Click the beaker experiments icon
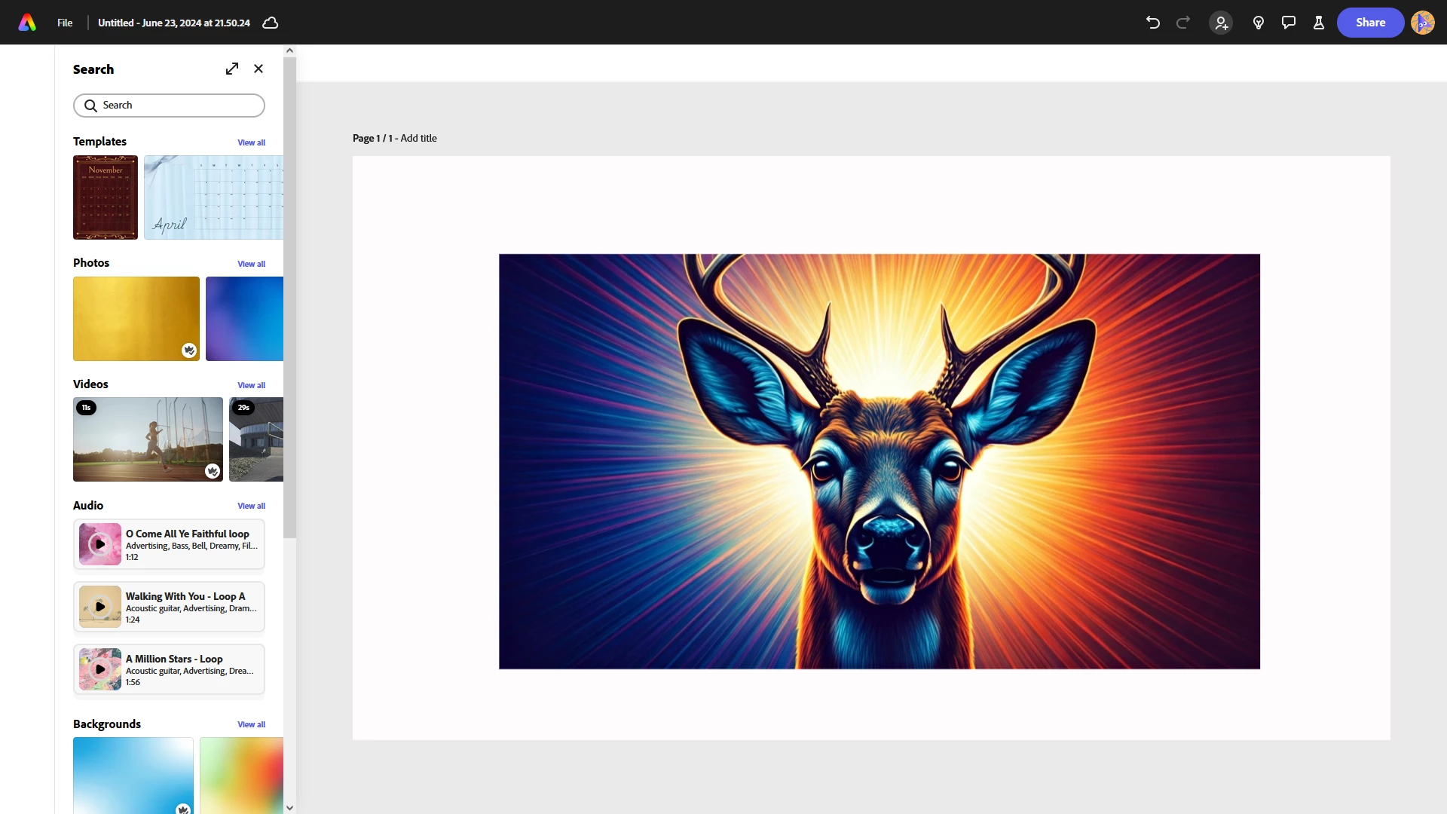The width and height of the screenshot is (1447, 814). coord(1319,23)
